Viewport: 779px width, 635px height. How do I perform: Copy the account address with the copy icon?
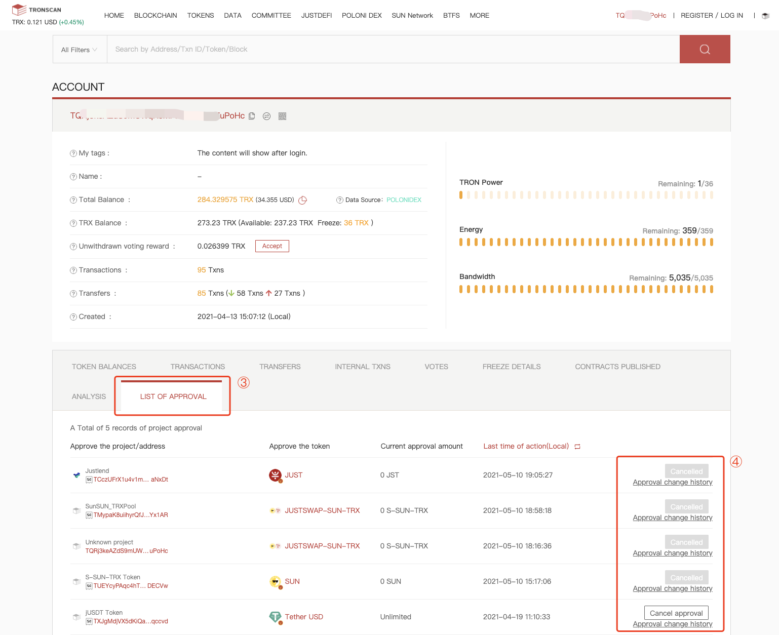point(252,116)
